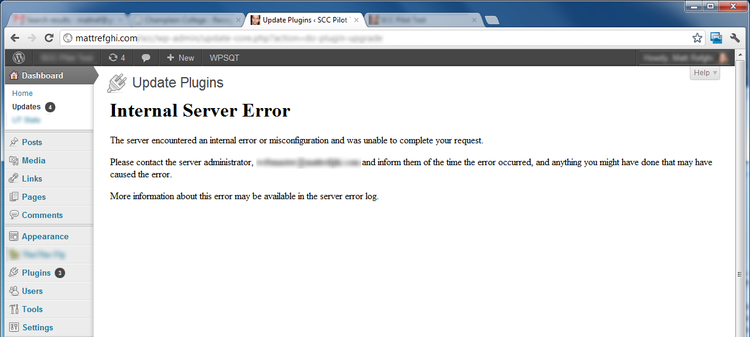Click the WordPress logo in admin bar
This screenshot has width=750, height=337.
coord(19,58)
